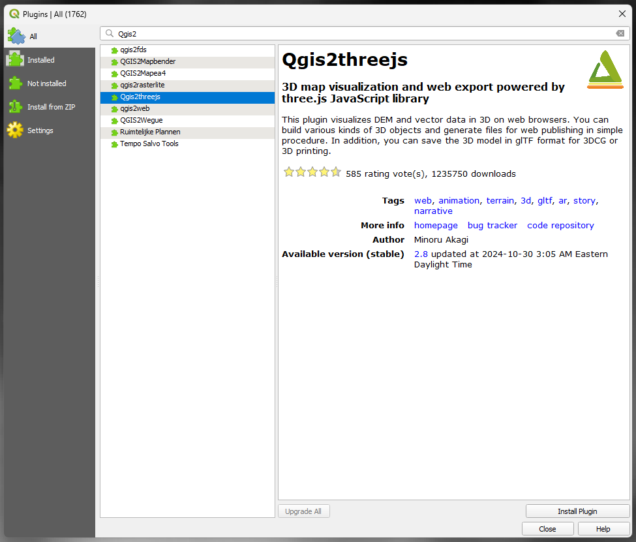This screenshot has height=542, width=636.
Task: Select qgis2fds plugin entry
Action: [133, 50]
